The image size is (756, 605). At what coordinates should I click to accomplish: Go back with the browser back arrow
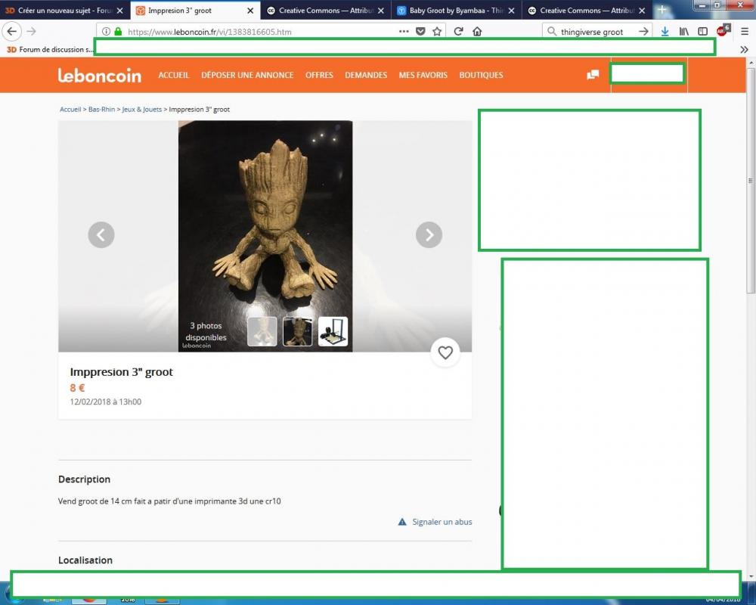click(x=12, y=31)
